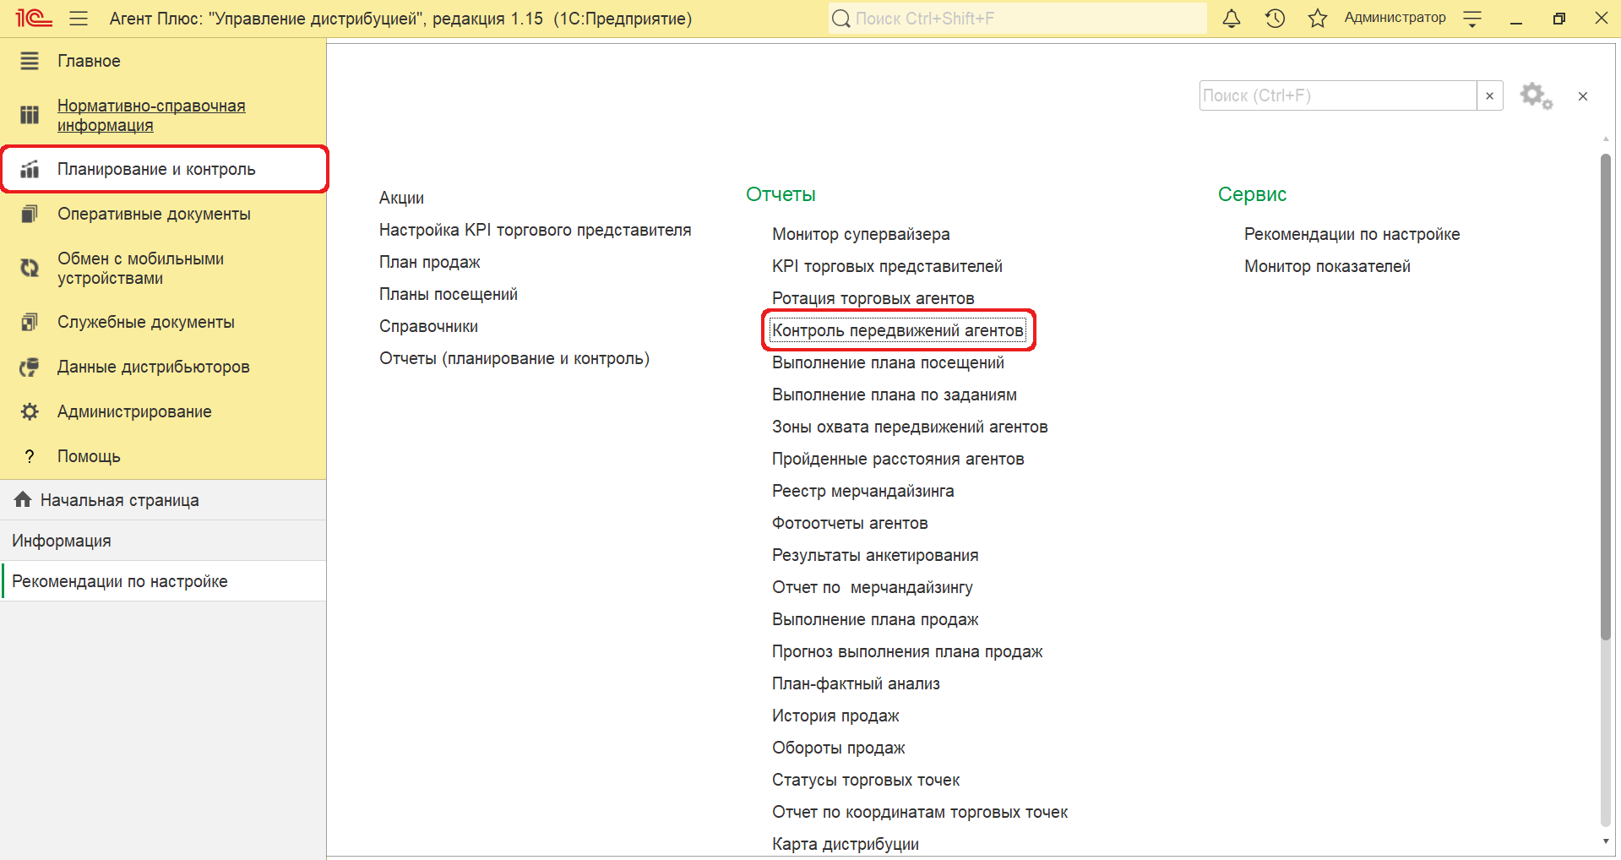This screenshot has height=860, width=1621.
Task: Click the Помощь question mark icon
Action: click(30, 456)
